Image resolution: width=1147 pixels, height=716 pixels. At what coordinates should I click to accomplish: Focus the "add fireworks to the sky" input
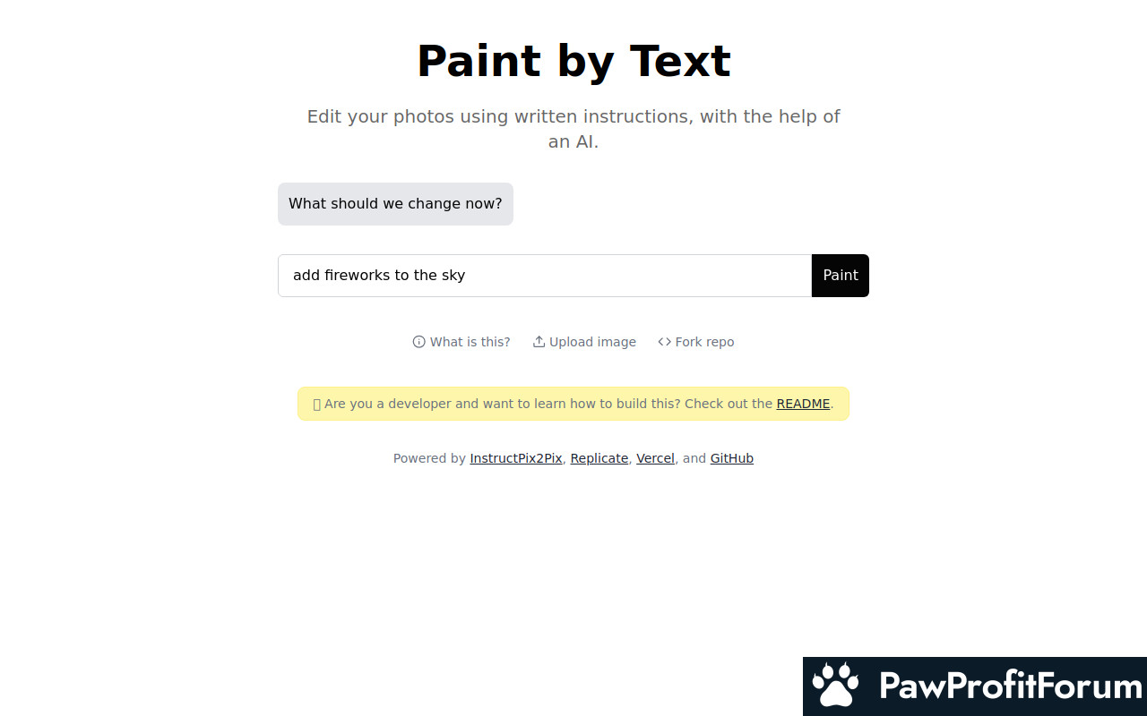click(545, 276)
